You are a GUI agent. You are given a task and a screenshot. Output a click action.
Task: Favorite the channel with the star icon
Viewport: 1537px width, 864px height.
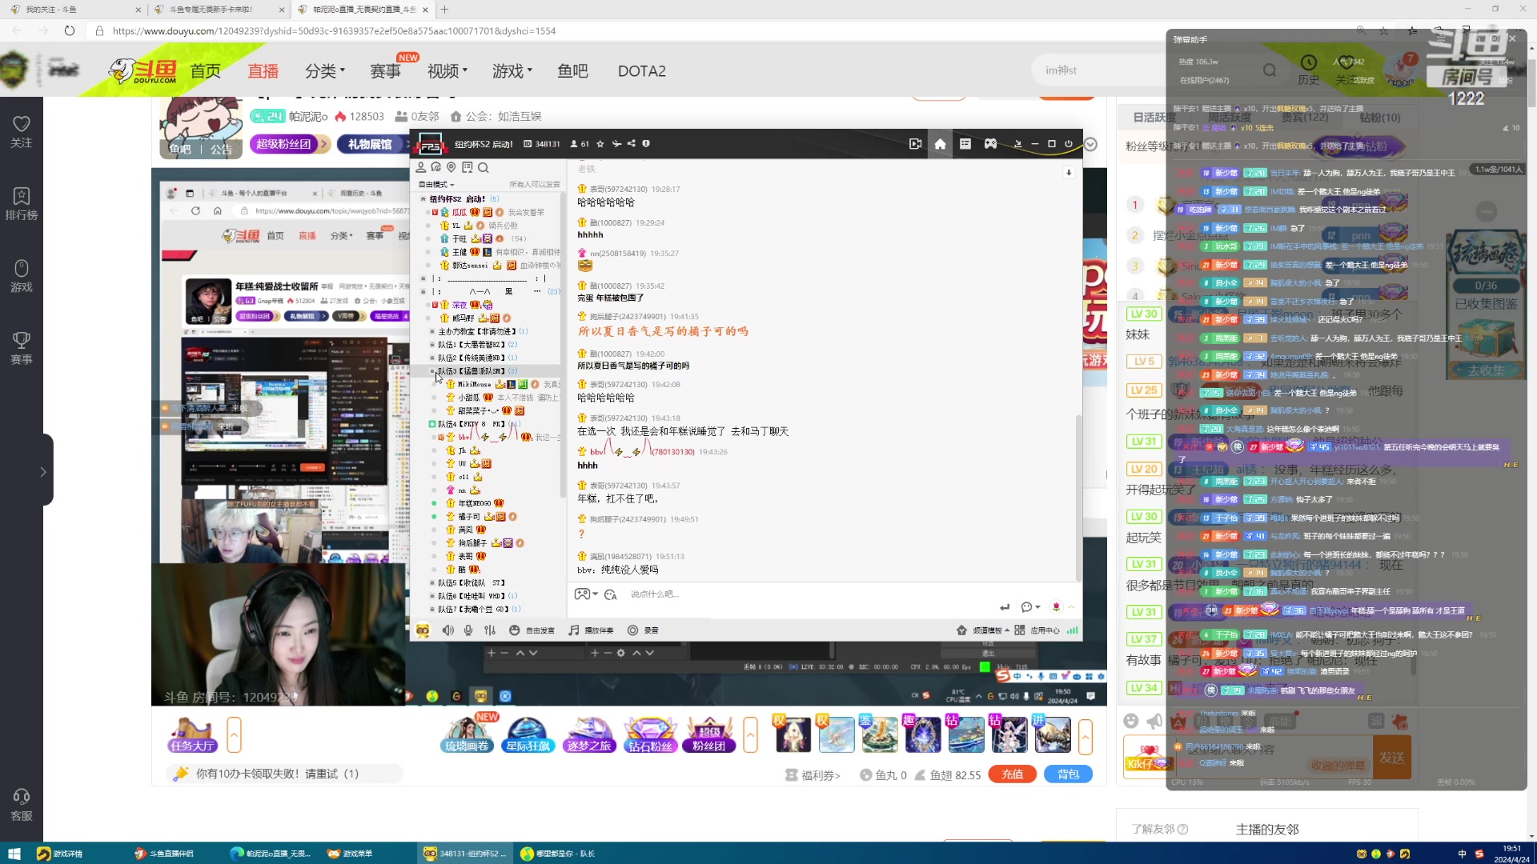click(x=600, y=144)
